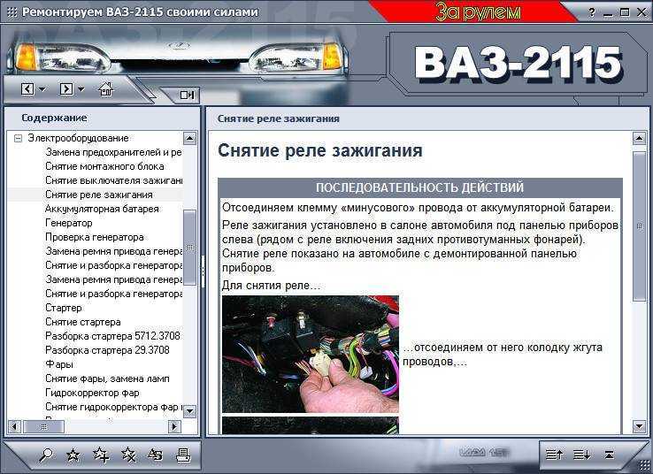Open Снятие монтажного блока topic
The height and width of the screenshot is (474, 653).
(x=104, y=166)
